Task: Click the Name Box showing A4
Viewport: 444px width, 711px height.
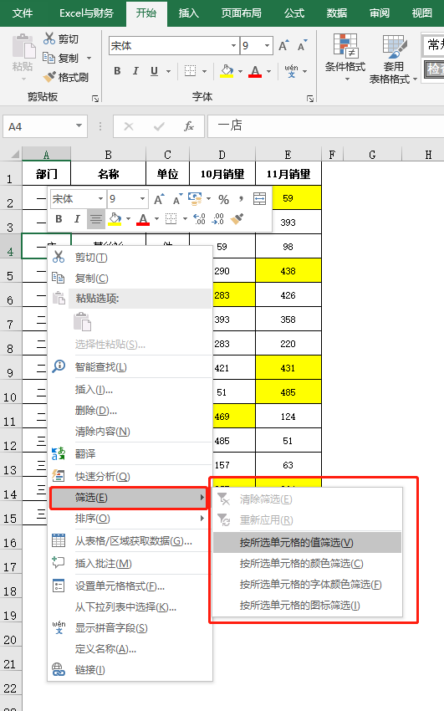Action: pos(37,126)
